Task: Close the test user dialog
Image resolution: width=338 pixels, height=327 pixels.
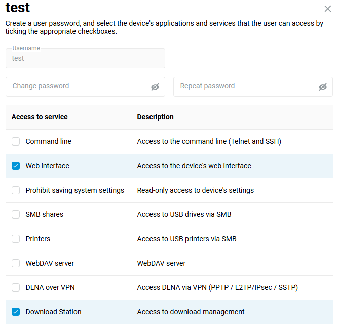Action: point(328,9)
